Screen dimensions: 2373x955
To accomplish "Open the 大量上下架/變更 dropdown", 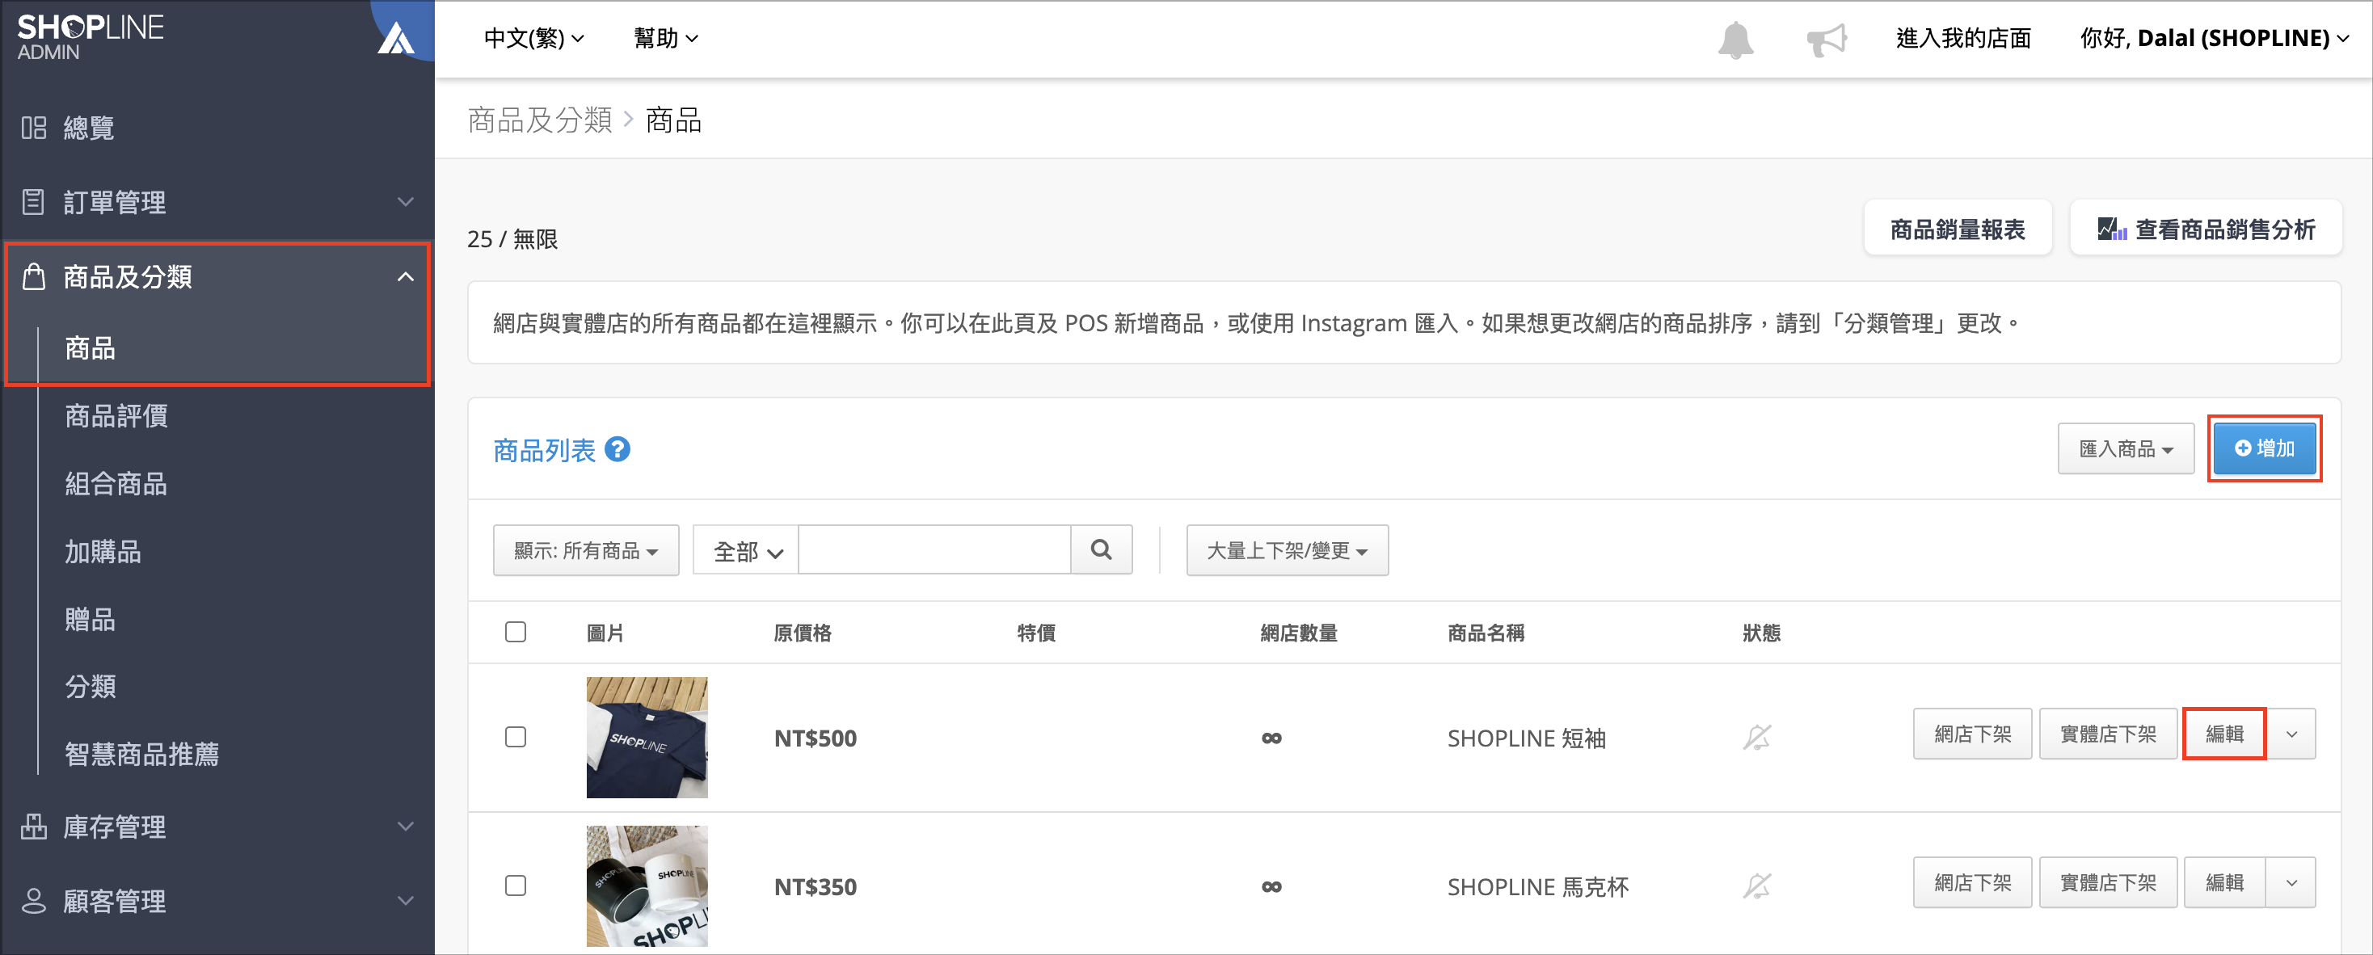I will [1287, 549].
